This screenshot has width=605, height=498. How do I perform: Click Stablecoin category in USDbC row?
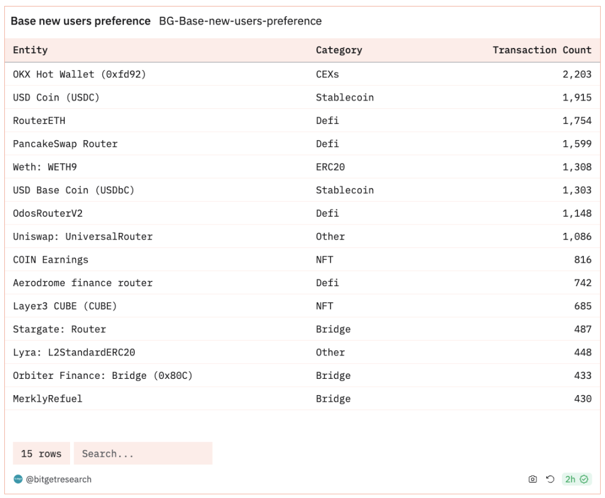click(x=344, y=190)
